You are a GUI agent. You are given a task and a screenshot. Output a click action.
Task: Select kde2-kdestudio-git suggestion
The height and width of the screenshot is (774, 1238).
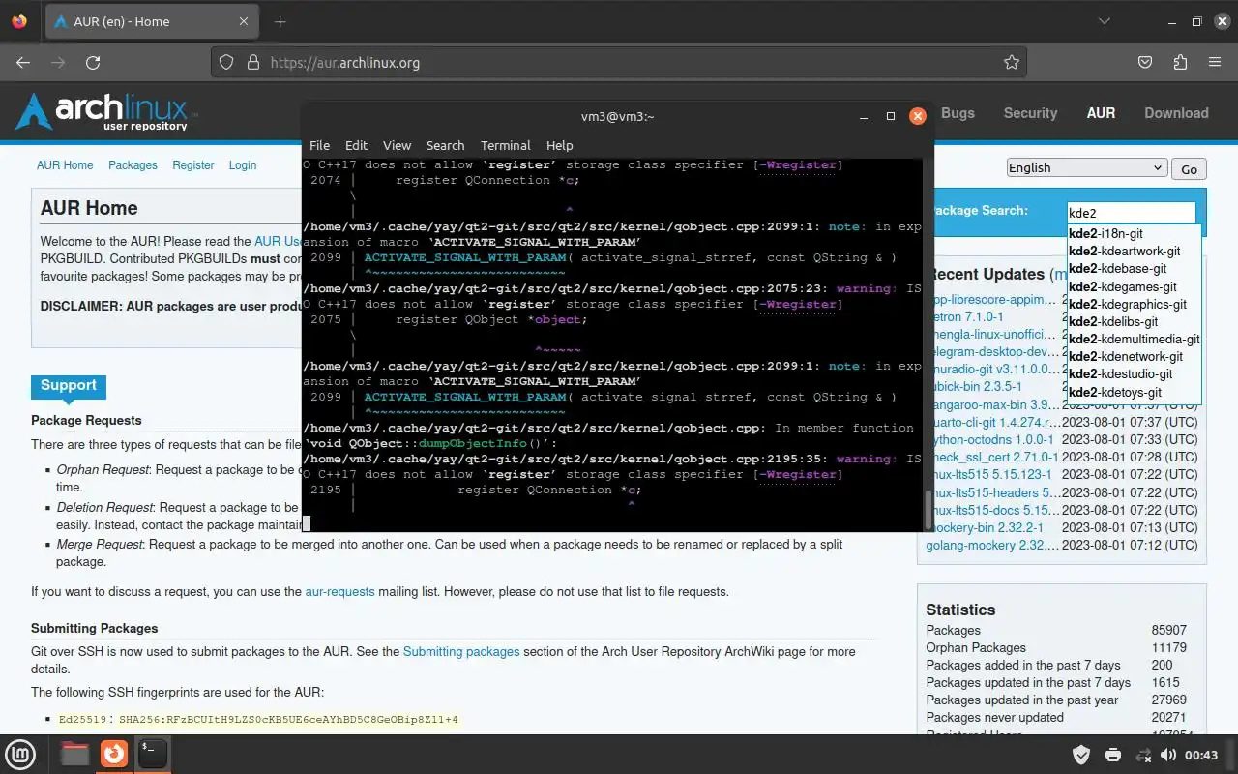click(1134, 373)
